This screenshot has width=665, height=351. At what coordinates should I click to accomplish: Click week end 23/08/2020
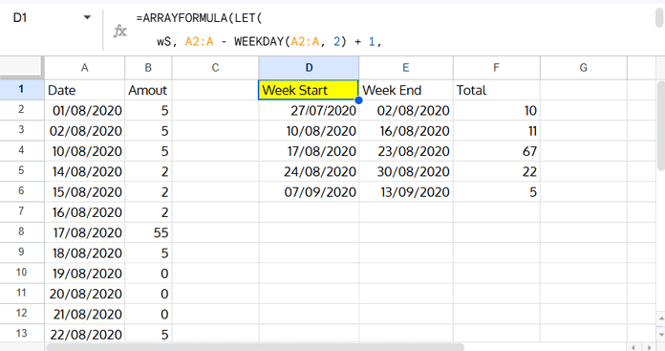[406, 151]
